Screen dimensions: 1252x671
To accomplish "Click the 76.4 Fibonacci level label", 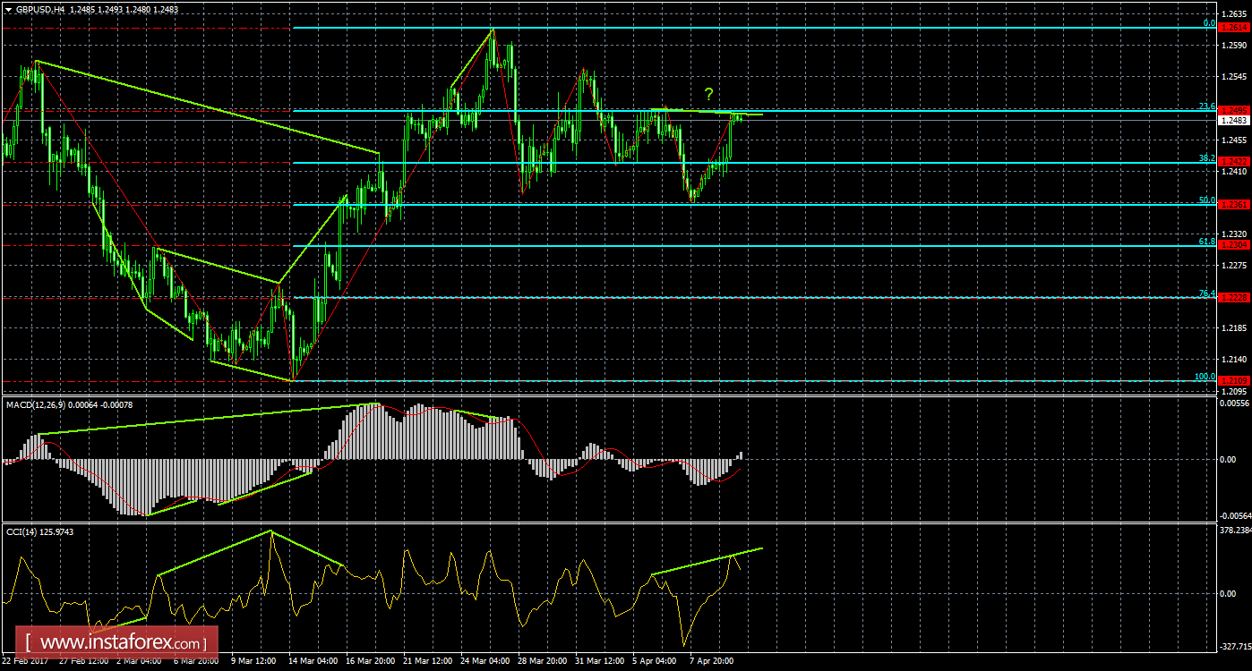I will pyautogui.click(x=1206, y=293).
